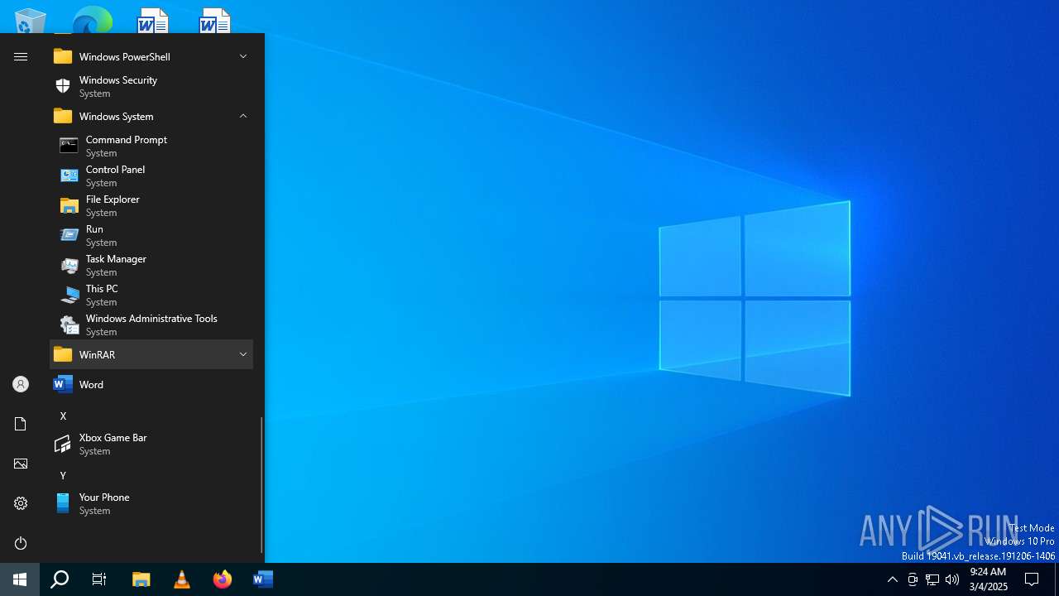Screen dimensions: 1059x596
Task: Open the clock showing 9:24 AM
Action: tap(988, 579)
